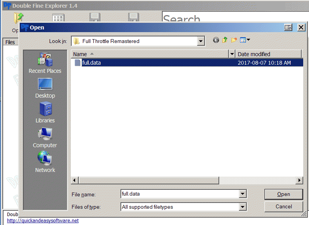This screenshot has height=225, width=309.
Task: Click the Open dialog help icon
Action: coord(288,27)
